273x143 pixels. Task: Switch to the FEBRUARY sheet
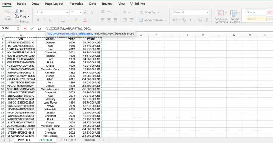[x=69, y=140]
